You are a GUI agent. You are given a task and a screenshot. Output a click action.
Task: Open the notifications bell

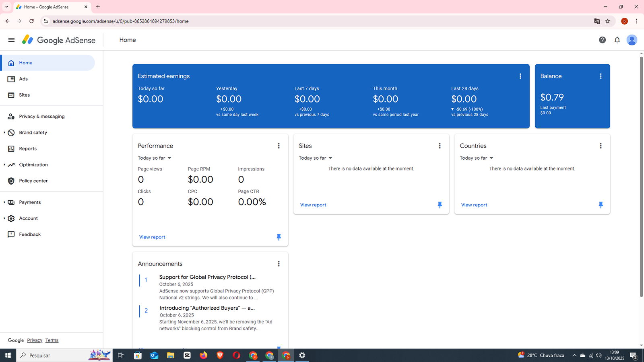pos(617,40)
